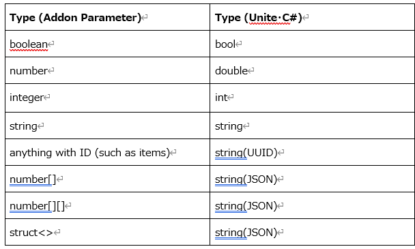The height and width of the screenshot is (249, 415).
Task: Click the 'bool' table cell
Action: pos(312,44)
